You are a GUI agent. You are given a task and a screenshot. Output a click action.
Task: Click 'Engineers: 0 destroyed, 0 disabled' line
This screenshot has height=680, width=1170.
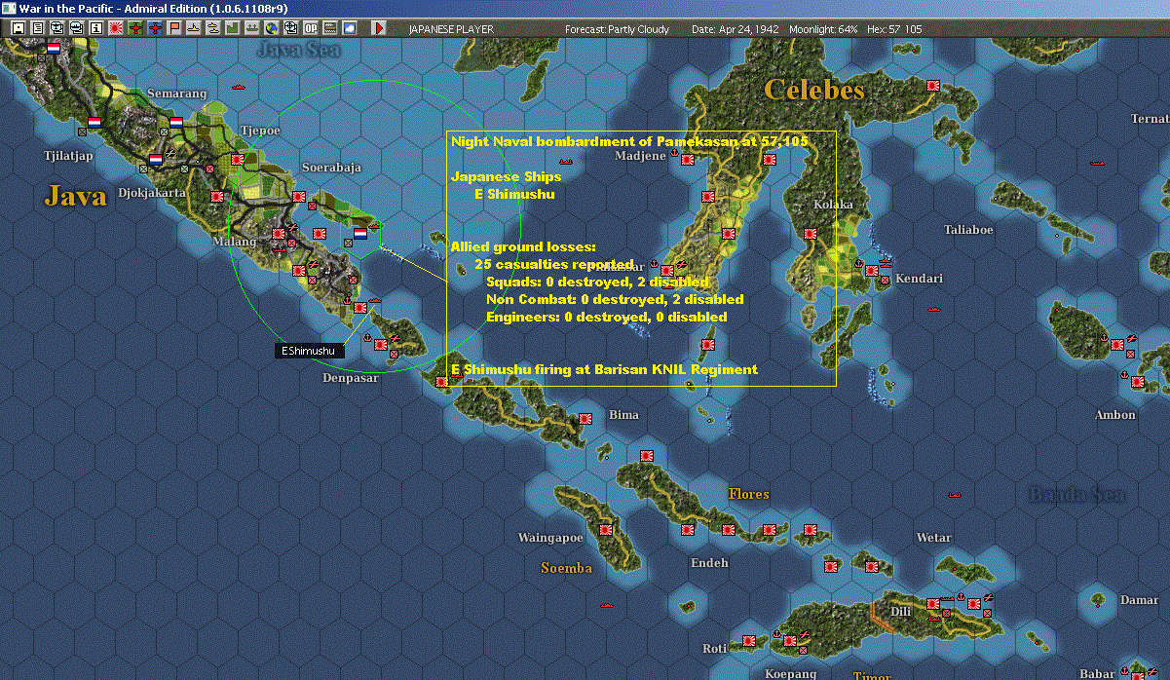[x=606, y=317]
